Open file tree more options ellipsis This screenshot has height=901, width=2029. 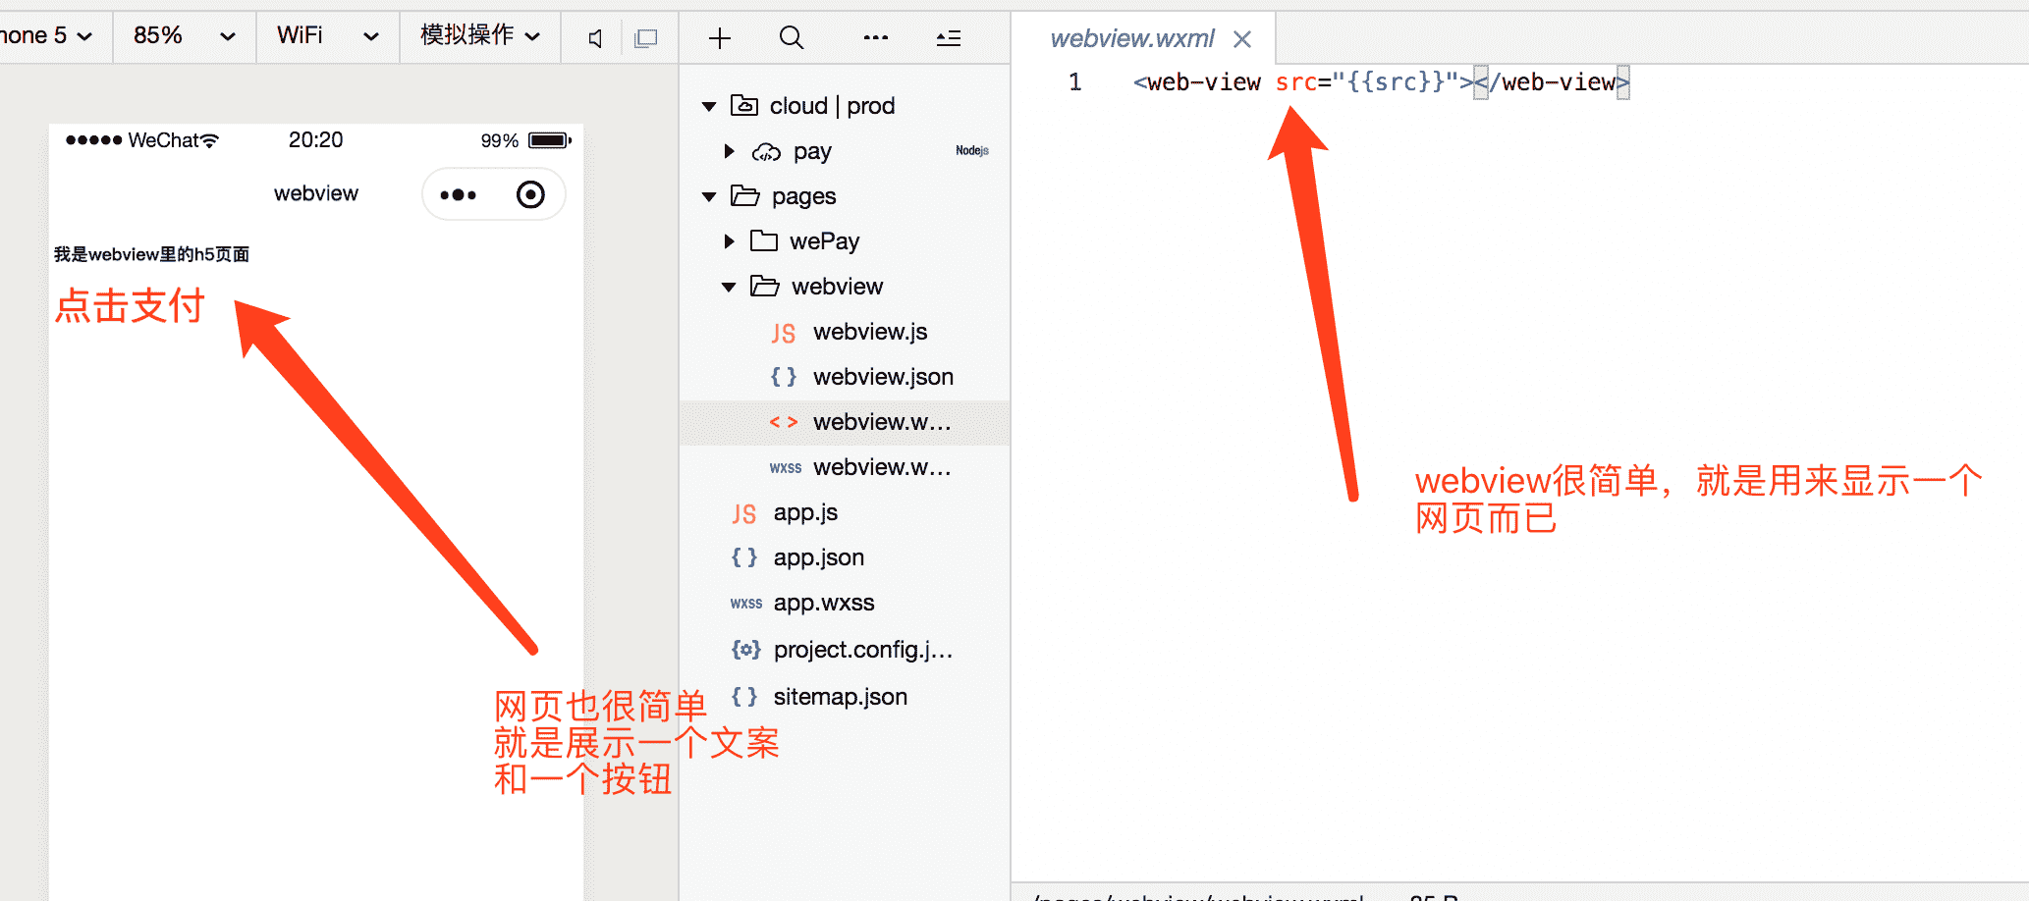tap(876, 38)
